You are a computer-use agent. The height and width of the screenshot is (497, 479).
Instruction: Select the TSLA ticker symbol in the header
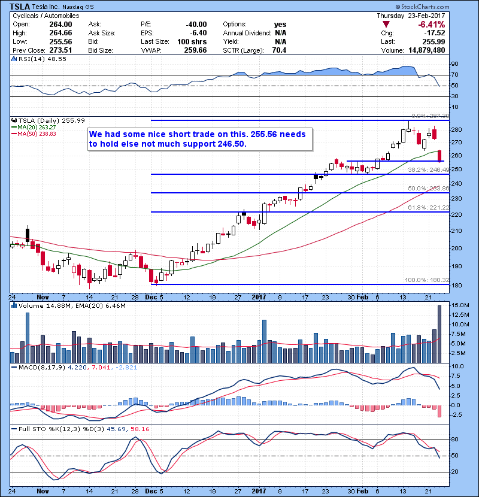tap(19, 7)
